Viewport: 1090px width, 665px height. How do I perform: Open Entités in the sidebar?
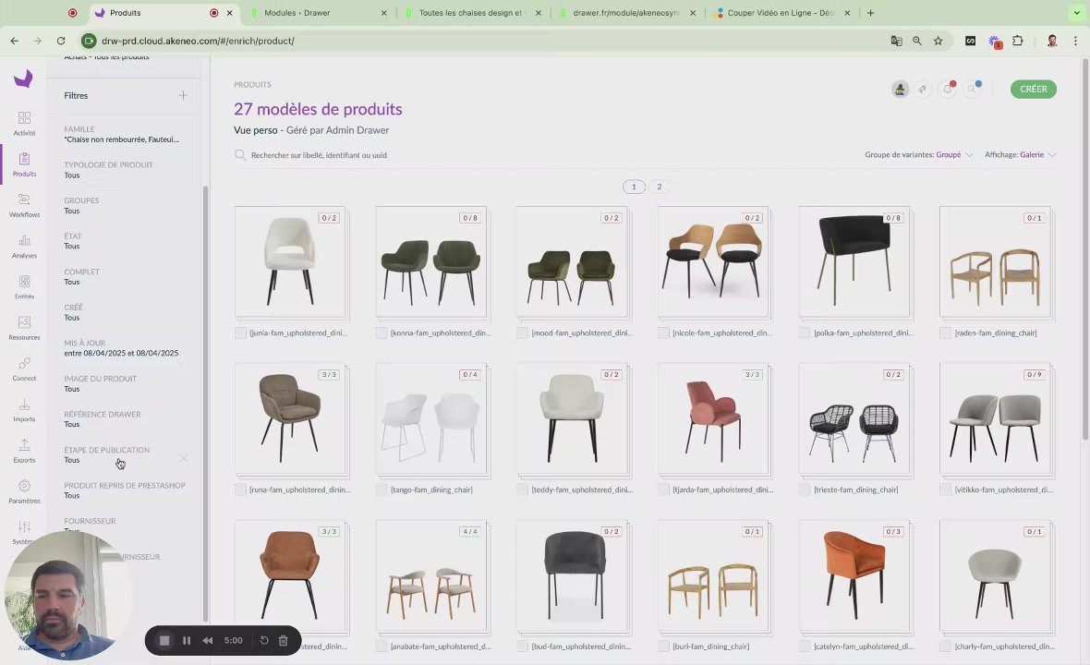pos(24,287)
